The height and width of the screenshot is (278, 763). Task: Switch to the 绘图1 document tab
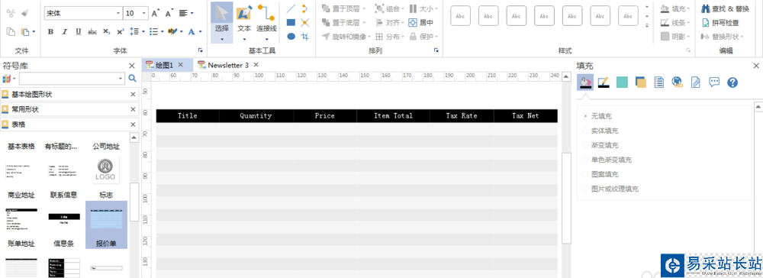coord(165,65)
